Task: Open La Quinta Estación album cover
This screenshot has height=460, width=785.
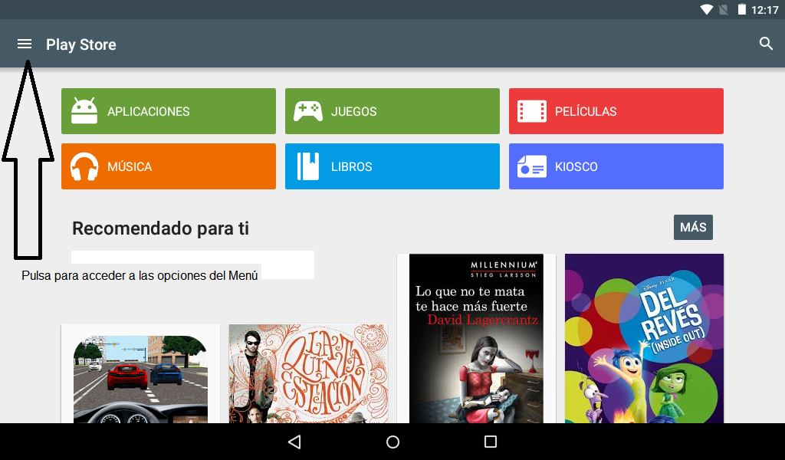Action: [308, 376]
